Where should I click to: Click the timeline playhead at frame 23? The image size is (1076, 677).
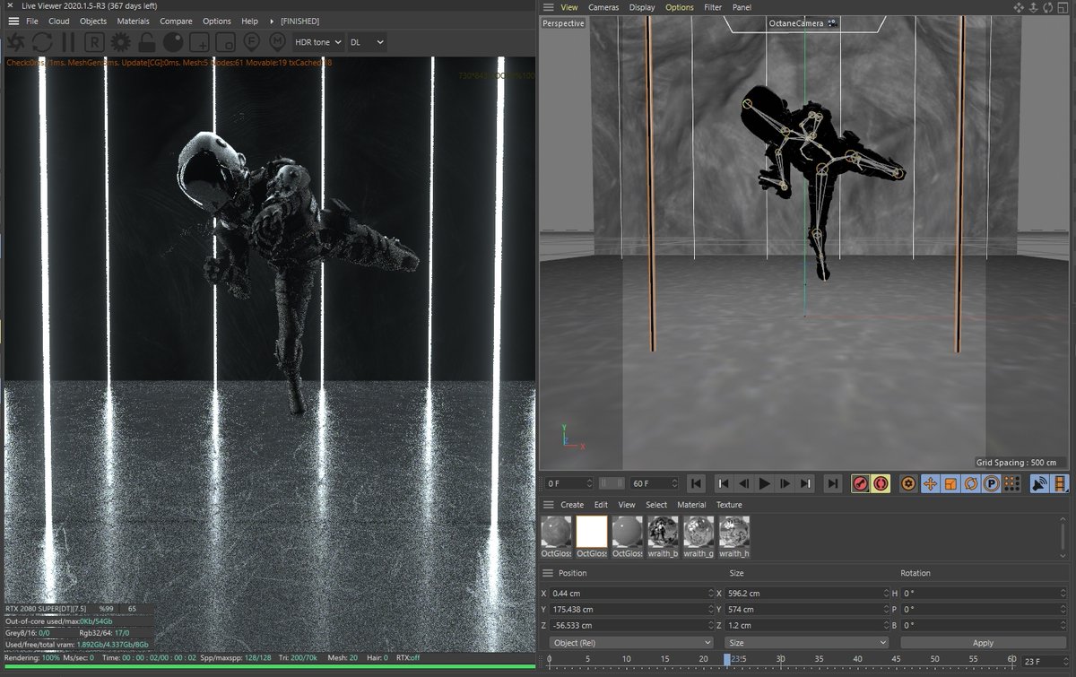(727, 659)
